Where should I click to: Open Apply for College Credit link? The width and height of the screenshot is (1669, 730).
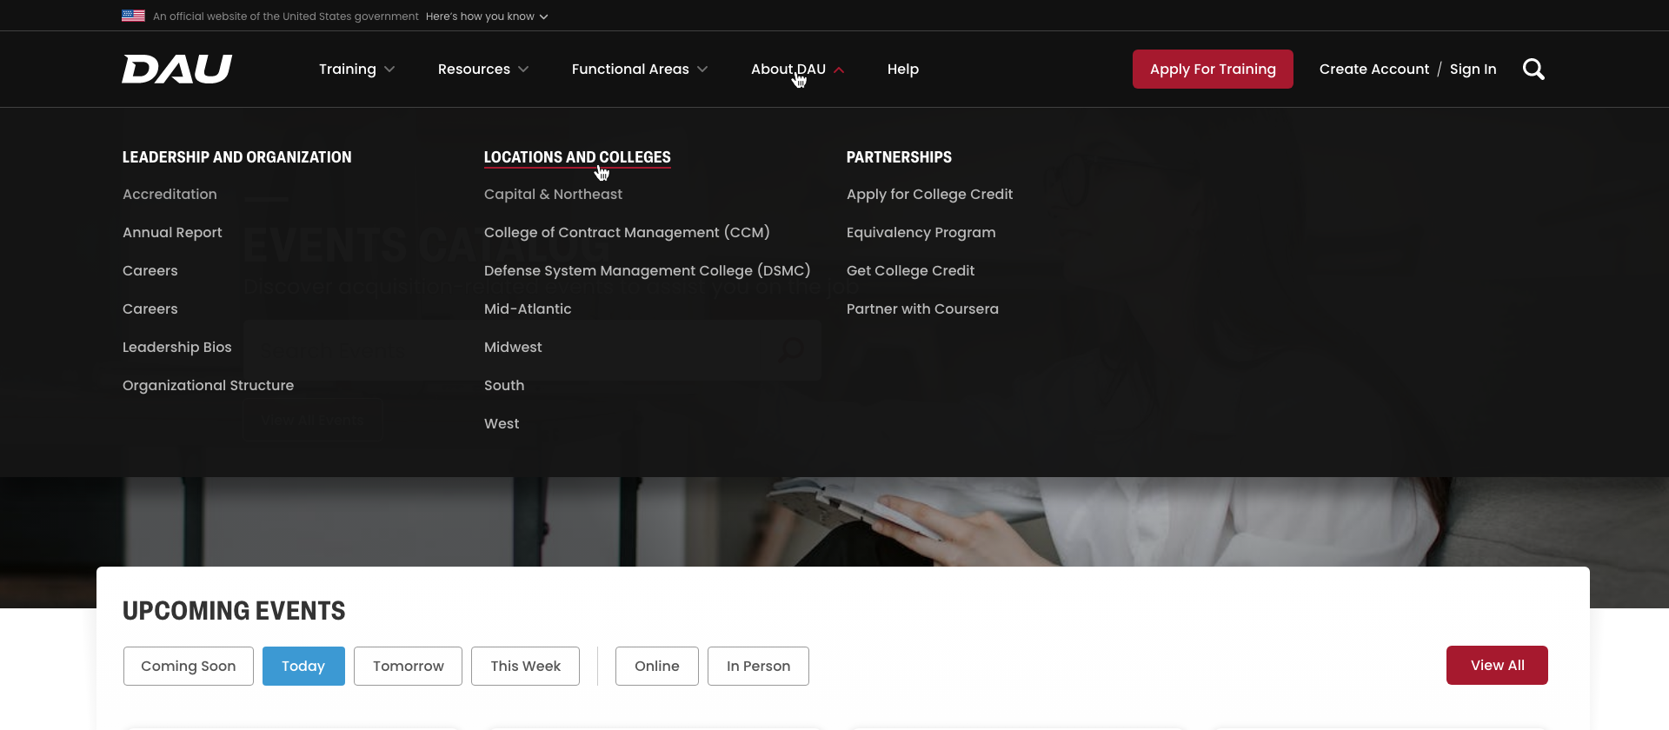(929, 194)
